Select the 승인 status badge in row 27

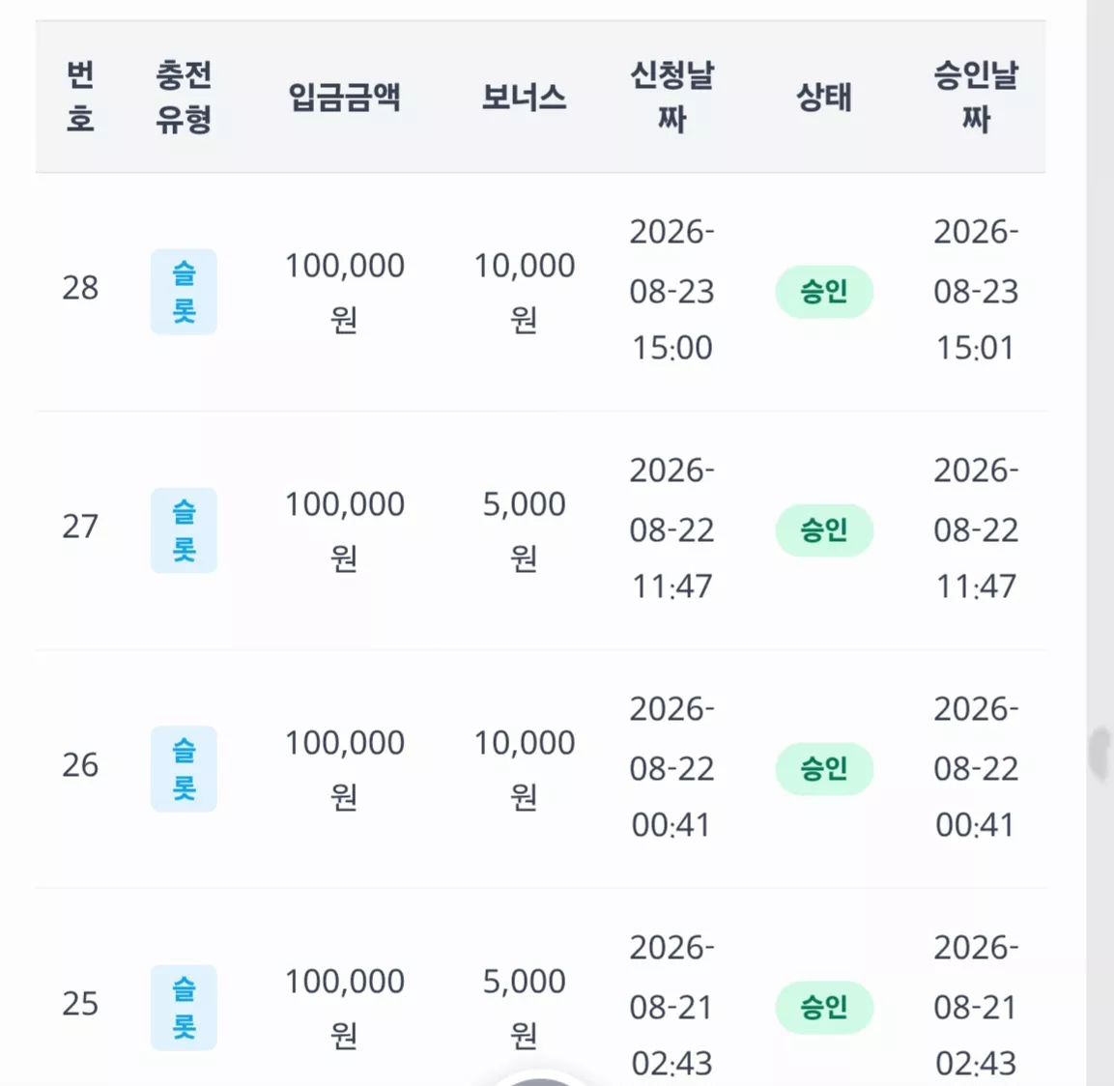coord(824,530)
